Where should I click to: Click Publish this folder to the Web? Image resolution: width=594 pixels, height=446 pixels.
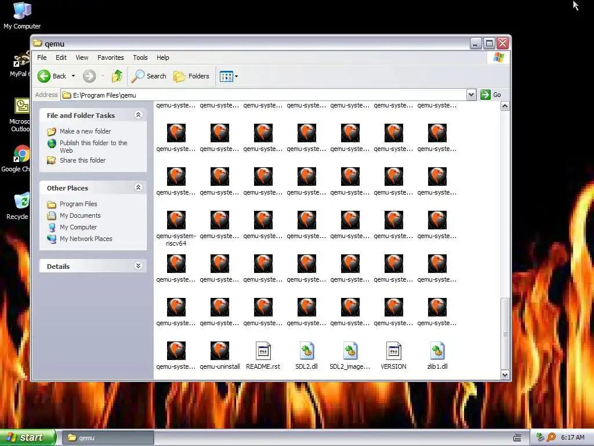[x=93, y=146]
